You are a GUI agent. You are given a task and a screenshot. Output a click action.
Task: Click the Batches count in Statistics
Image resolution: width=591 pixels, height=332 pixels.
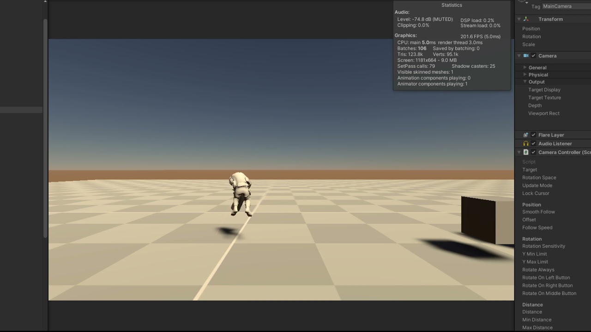tap(412, 48)
